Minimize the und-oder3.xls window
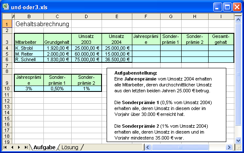Screen dimensions: 244x153 [217, 7]
